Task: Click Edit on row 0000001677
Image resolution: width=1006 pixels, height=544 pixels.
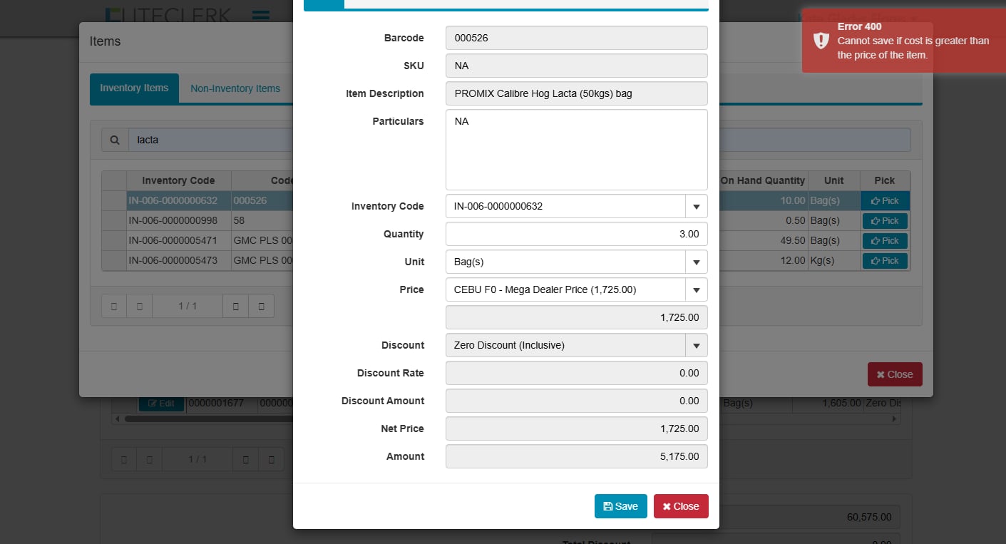Action: click(161, 404)
